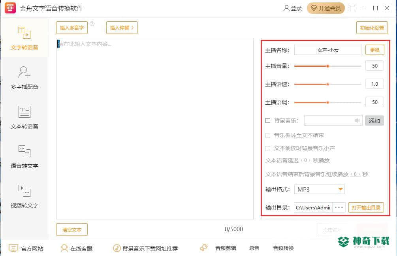Click the megaphone icon in the bottom bar
Image resolution: width=397 pixels, height=256 pixels.
pyautogui.click(x=204, y=247)
